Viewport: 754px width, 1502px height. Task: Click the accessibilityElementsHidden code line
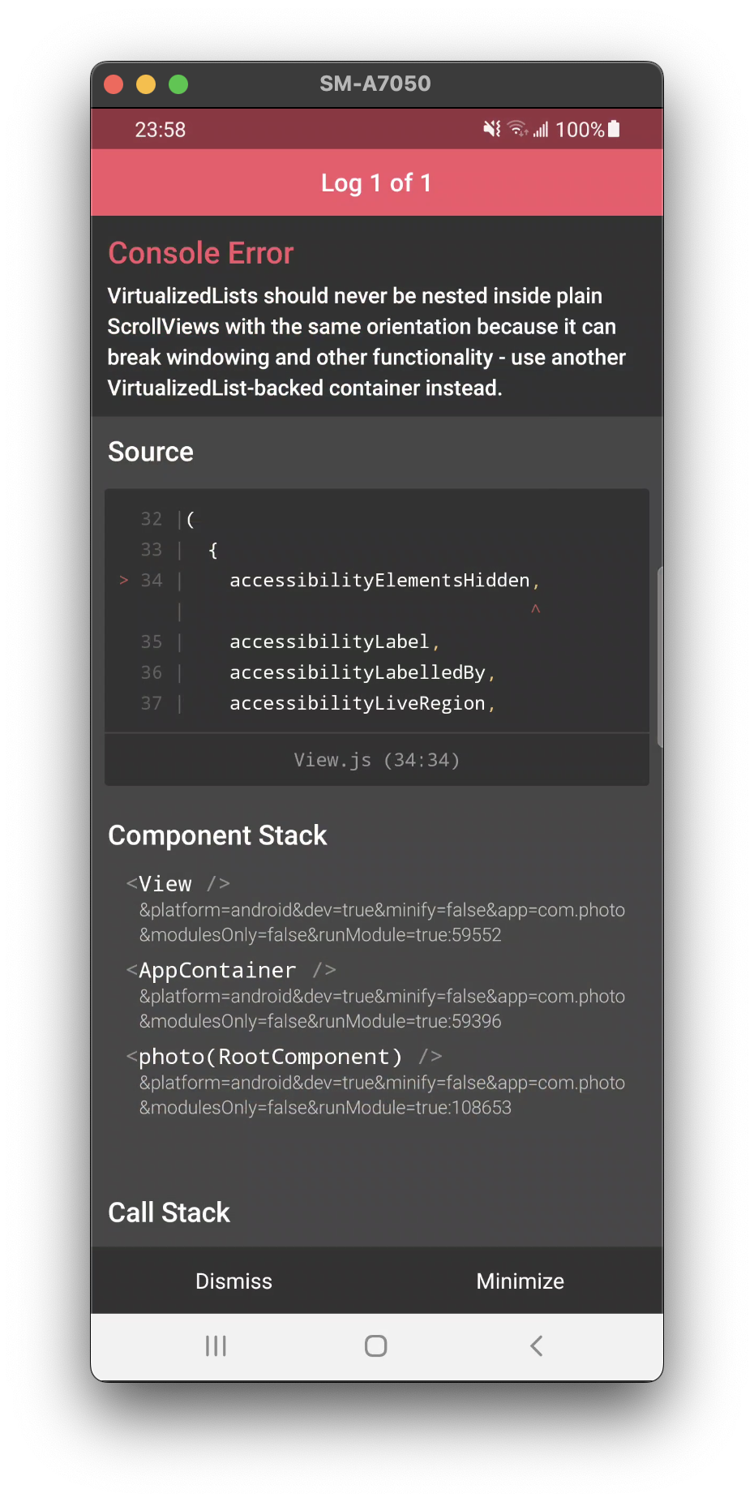pyautogui.click(x=379, y=581)
